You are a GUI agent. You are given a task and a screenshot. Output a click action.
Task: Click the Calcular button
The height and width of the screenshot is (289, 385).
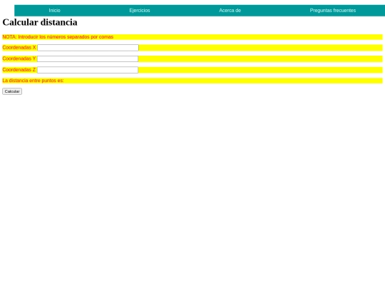[x=12, y=91]
